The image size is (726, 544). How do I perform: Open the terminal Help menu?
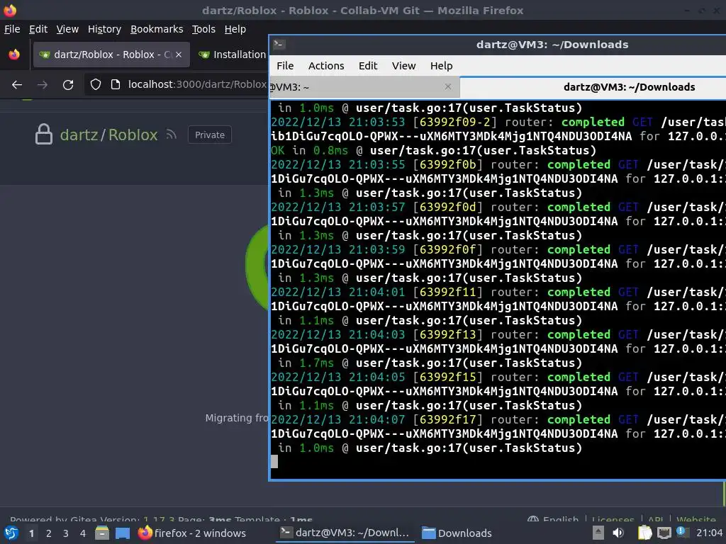tap(441, 66)
